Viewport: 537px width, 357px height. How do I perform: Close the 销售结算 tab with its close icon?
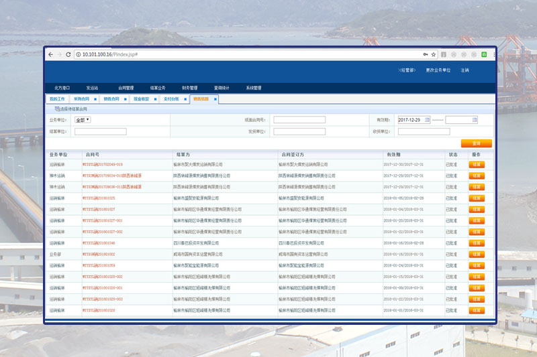click(216, 99)
